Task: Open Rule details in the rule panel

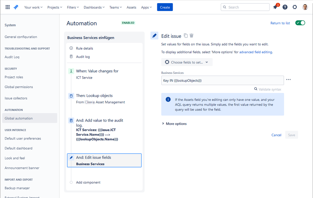Action: 85,48
